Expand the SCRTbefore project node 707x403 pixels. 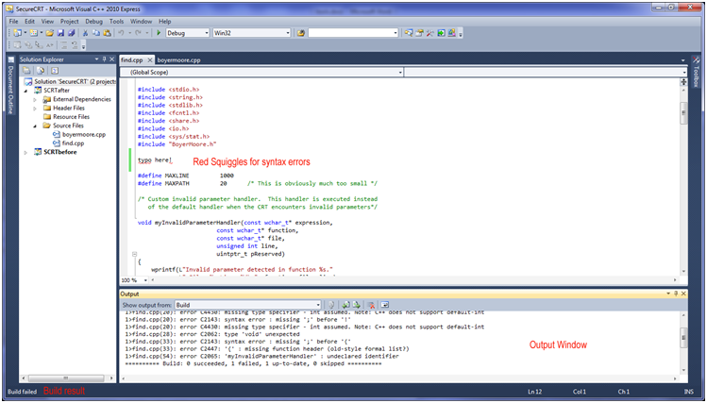click(x=25, y=152)
